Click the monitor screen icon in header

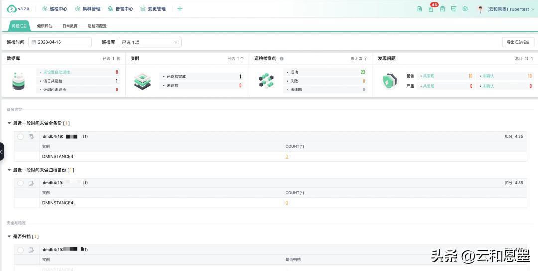(x=454, y=9)
